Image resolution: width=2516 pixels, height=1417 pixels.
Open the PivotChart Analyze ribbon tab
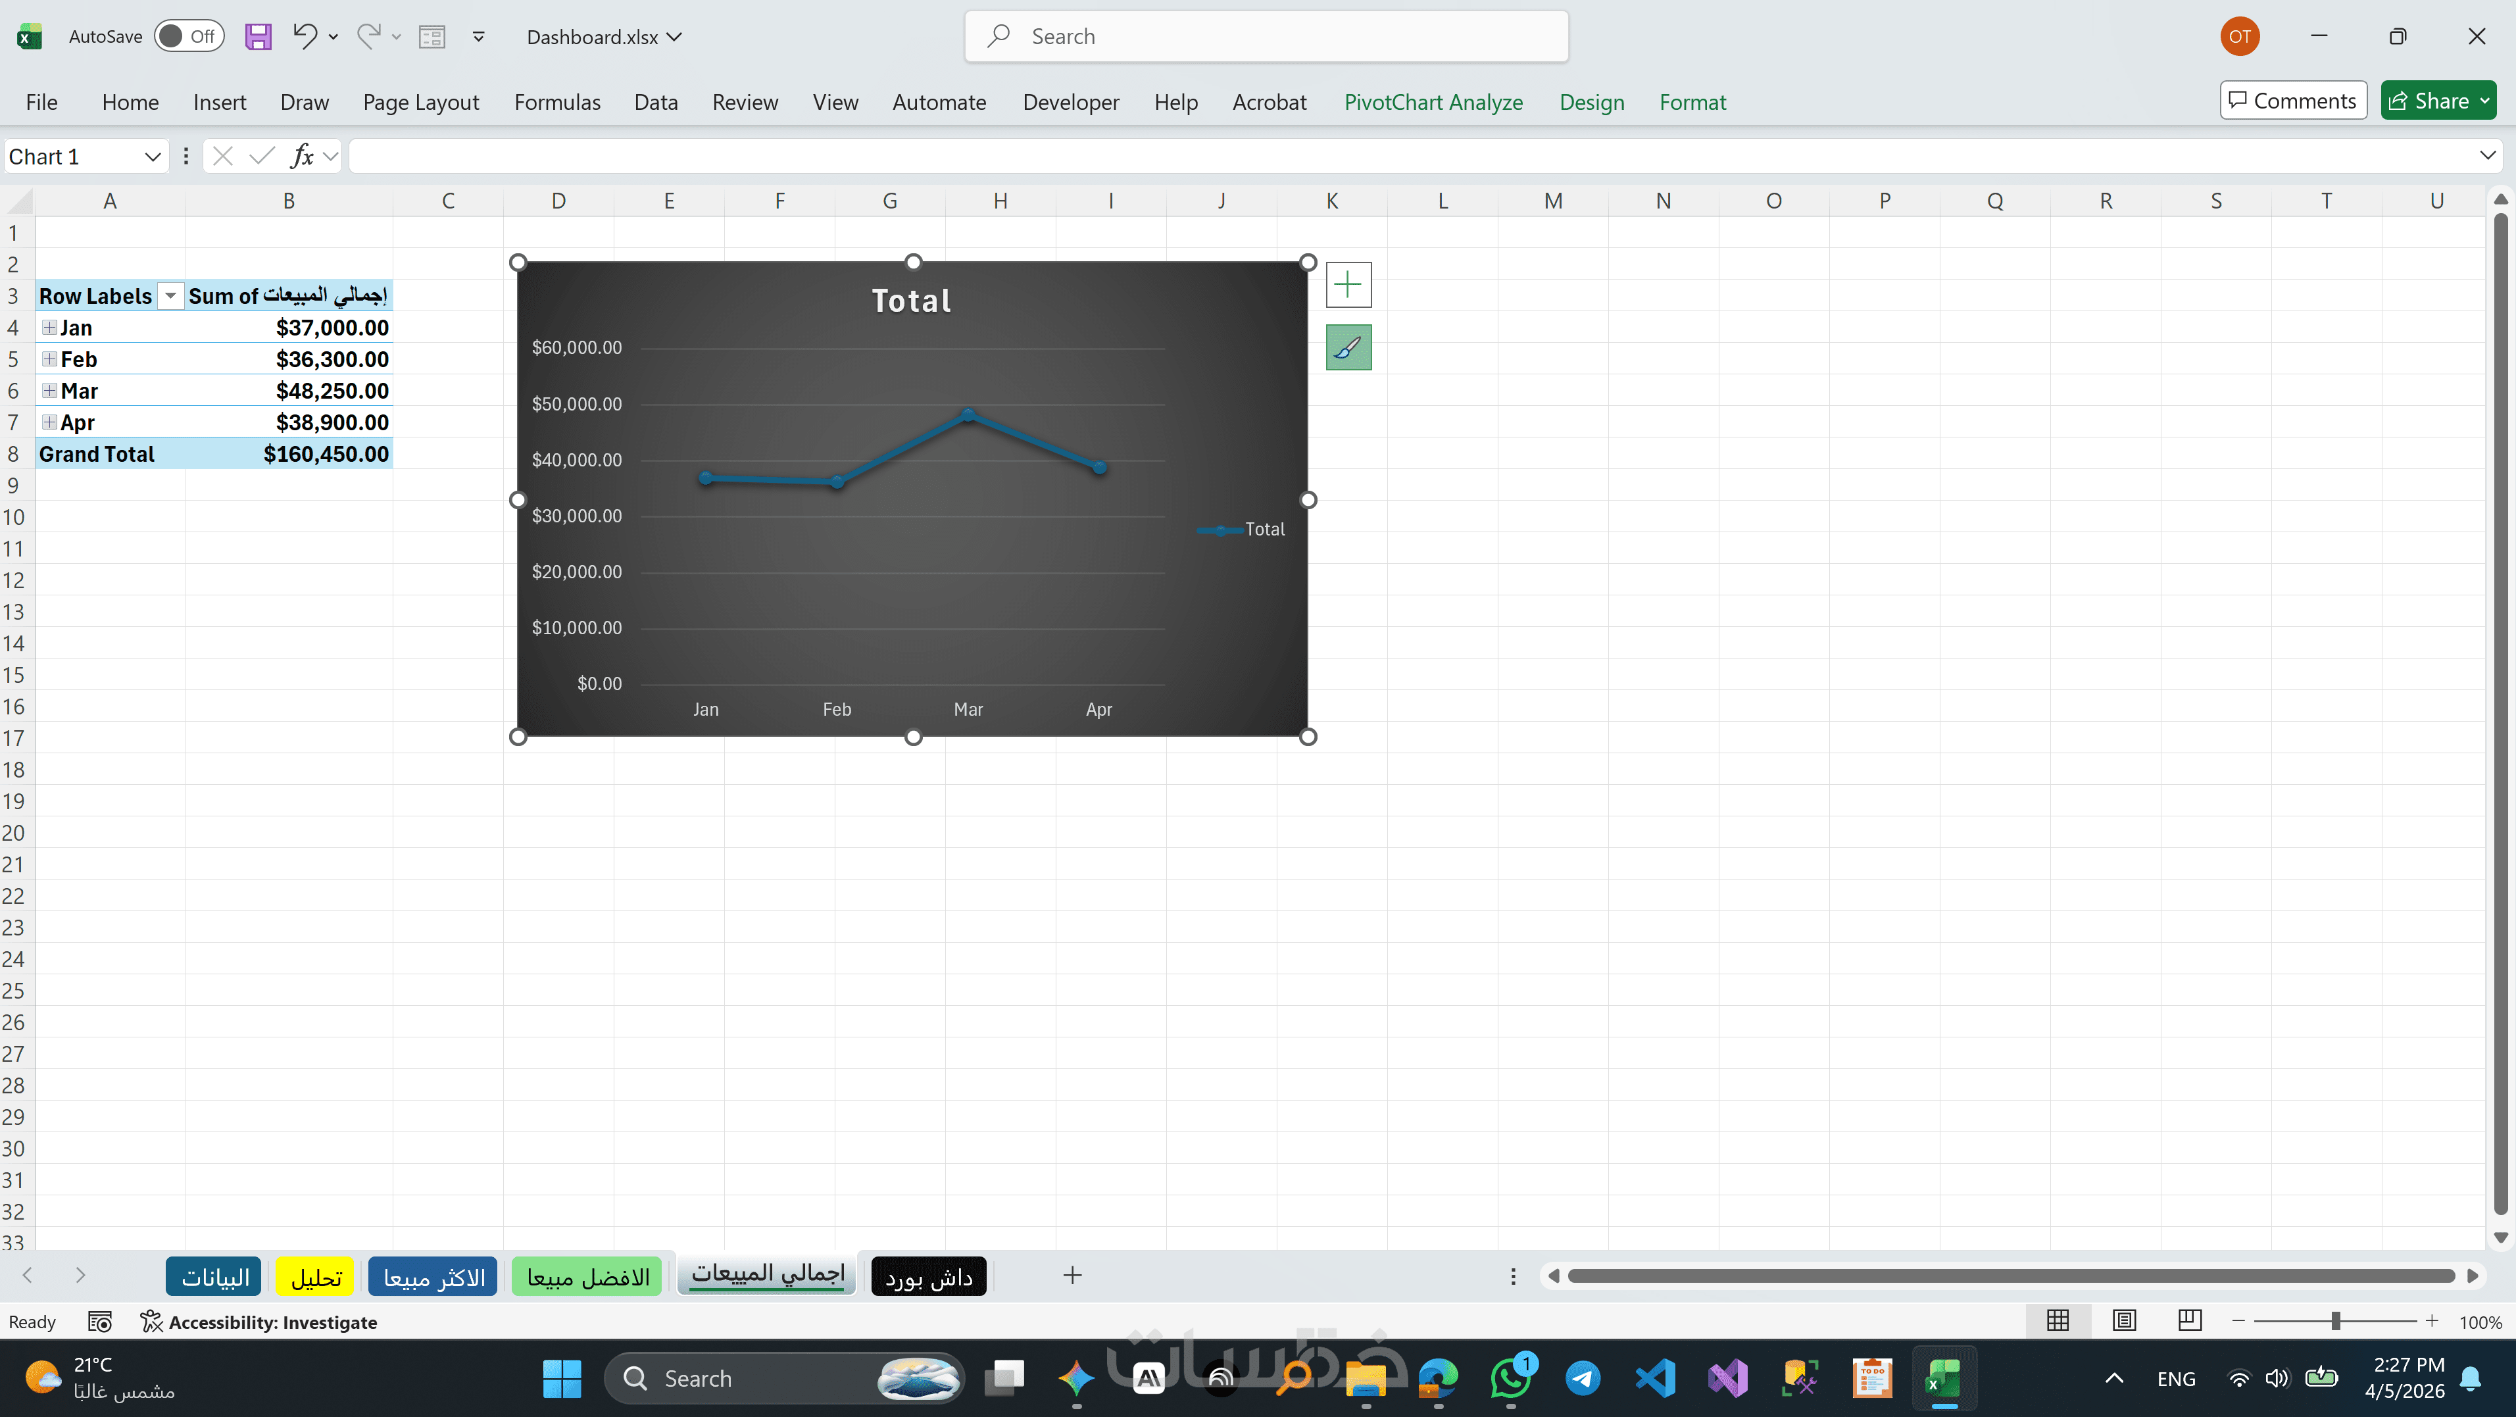(x=1433, y=103)
